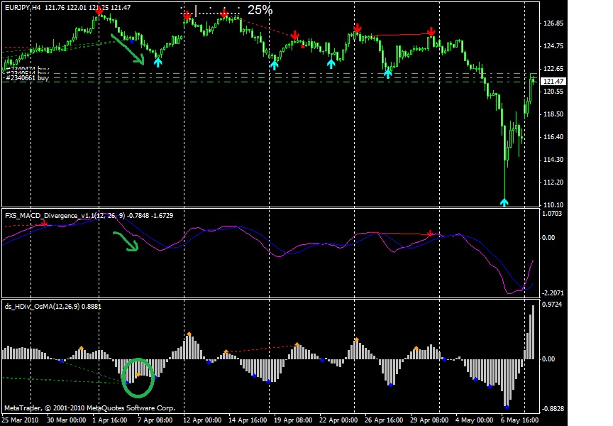Select the -0.8828 OsMA scale minimum
613x426 pixels.
click(x=553, y=409)
